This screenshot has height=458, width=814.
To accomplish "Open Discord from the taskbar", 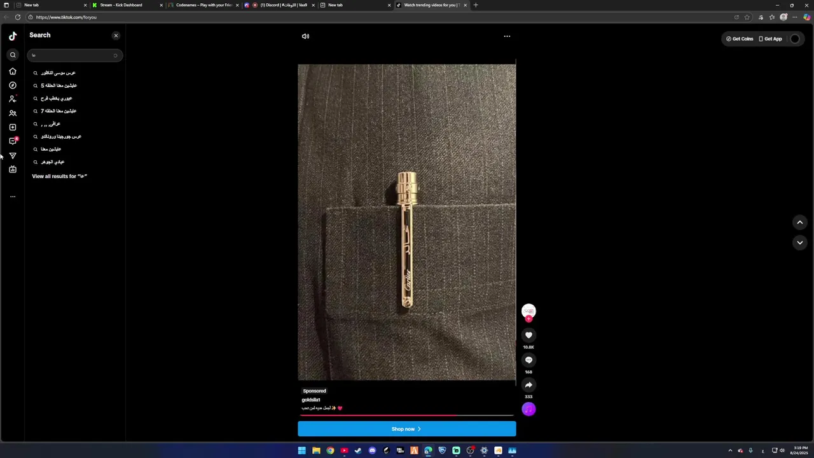I will (372, 451).
